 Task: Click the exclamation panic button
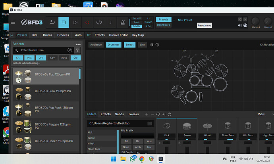pos(111,22)
